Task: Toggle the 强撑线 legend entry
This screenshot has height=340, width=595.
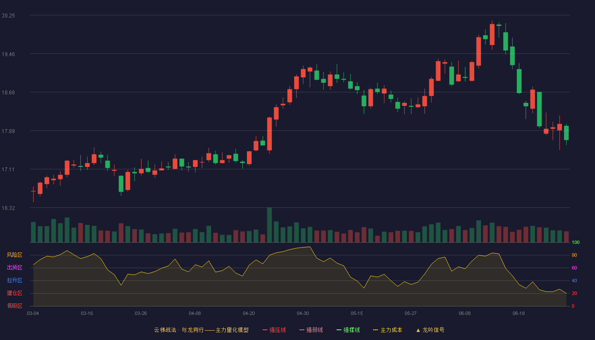Action: (348, 330)
